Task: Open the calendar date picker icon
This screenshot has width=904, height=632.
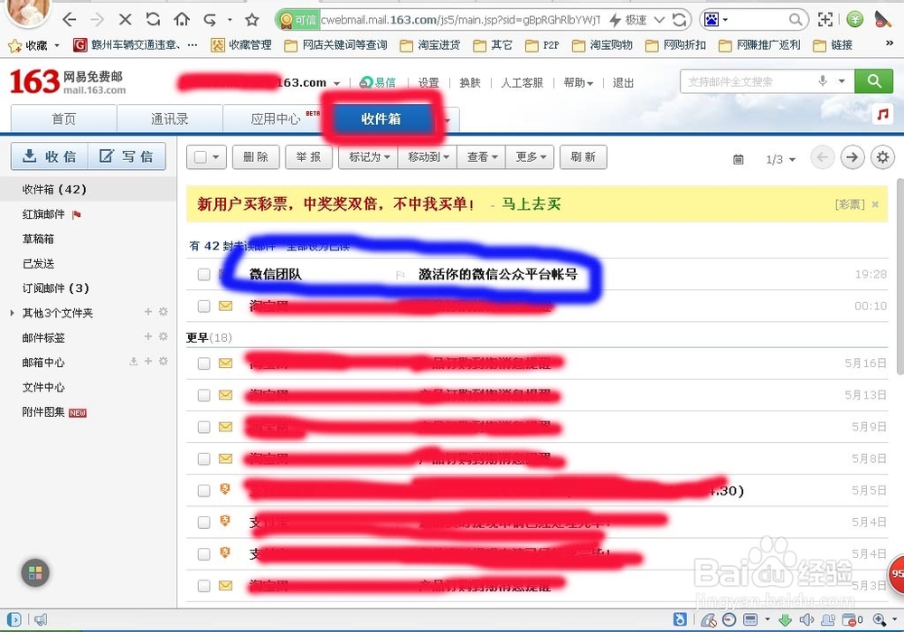Action: [738, 159]
